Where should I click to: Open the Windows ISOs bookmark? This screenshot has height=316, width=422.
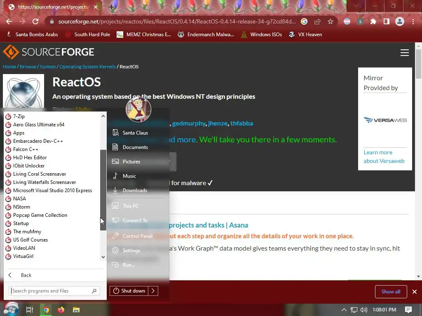261,35
